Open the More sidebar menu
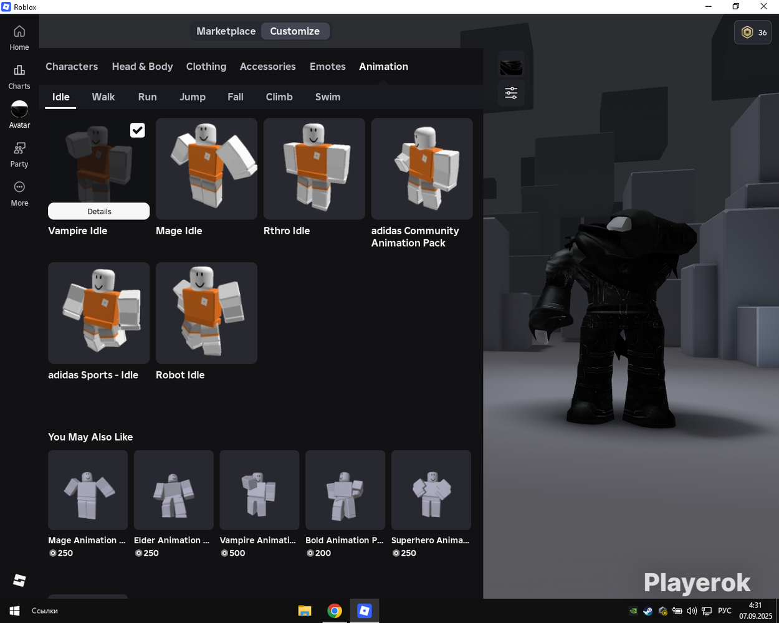The image size is (779, 623). [x=19, y=193]
